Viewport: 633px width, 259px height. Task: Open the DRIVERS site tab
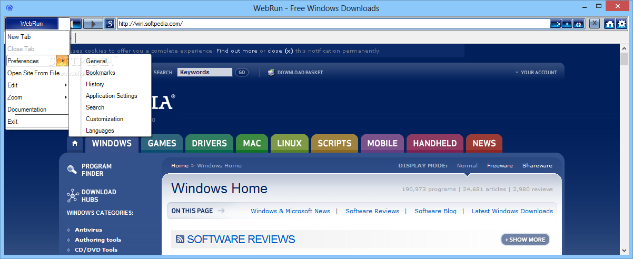tap(209, 143)
